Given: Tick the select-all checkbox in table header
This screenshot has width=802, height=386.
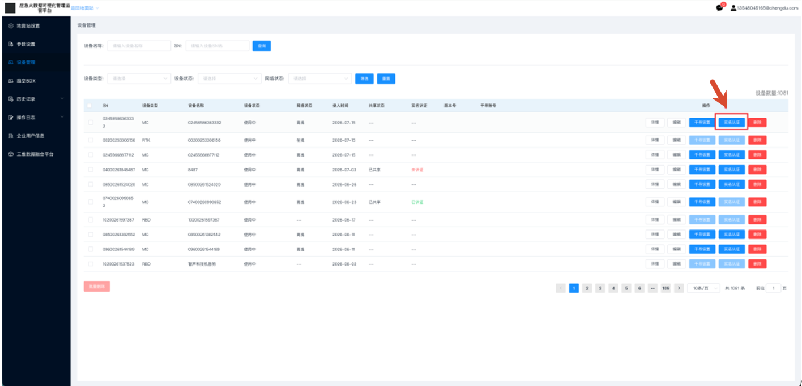Looking at the screenshot, I should coord(90,106).
